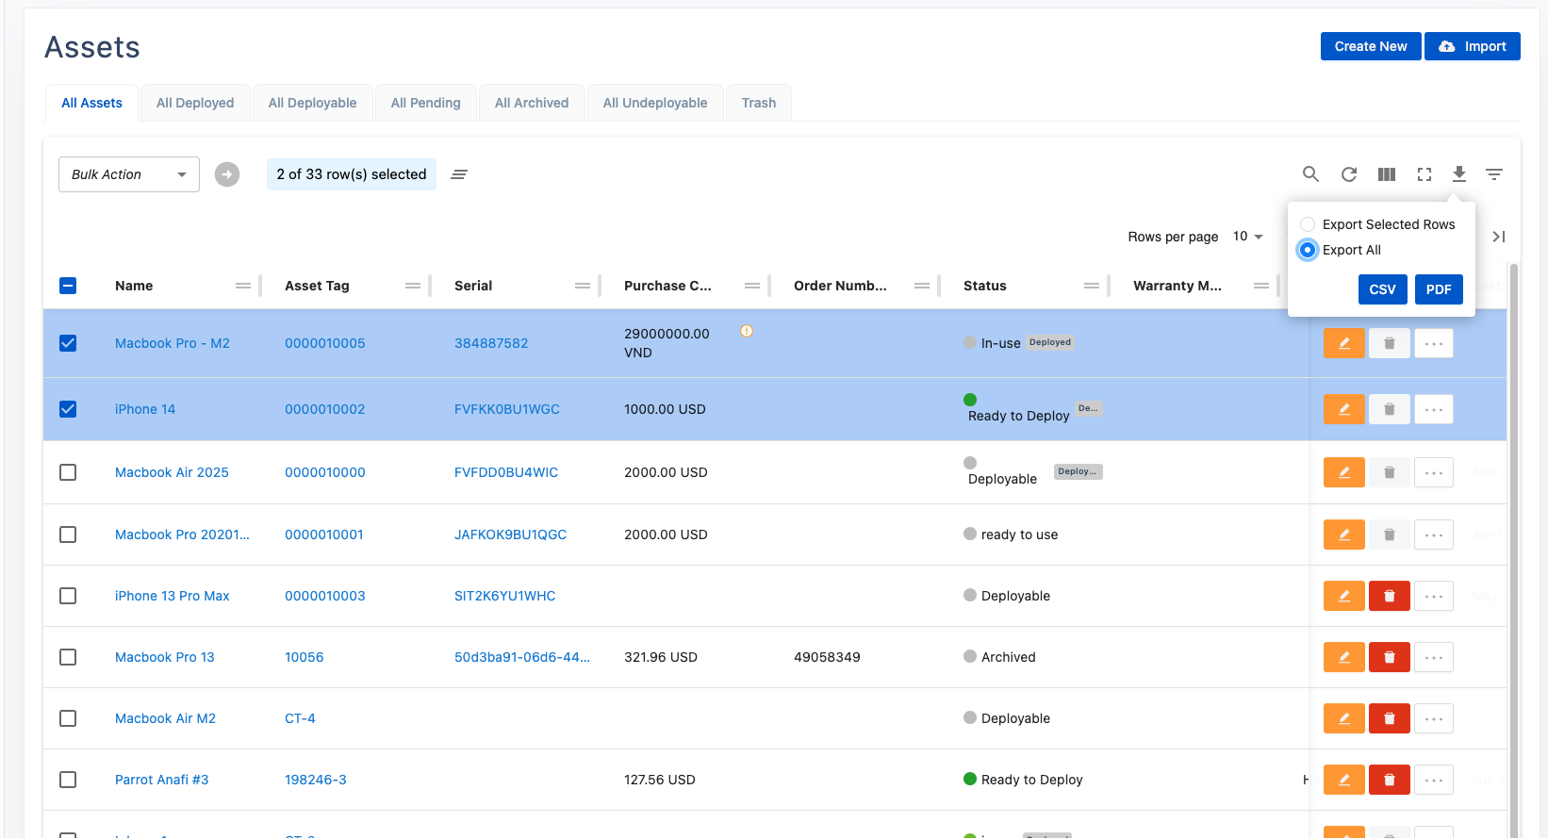Toggle the select-all header checkbox

point(68,286)
